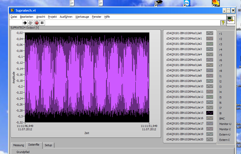This screenshot has width=241, height=154.
Task: Click the plot swatch for ai8
Action: coord(210,76)
